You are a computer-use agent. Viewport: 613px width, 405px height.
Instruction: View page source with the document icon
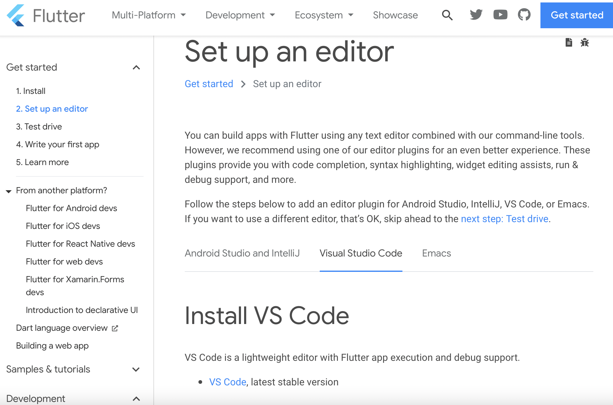pos(569,43)
